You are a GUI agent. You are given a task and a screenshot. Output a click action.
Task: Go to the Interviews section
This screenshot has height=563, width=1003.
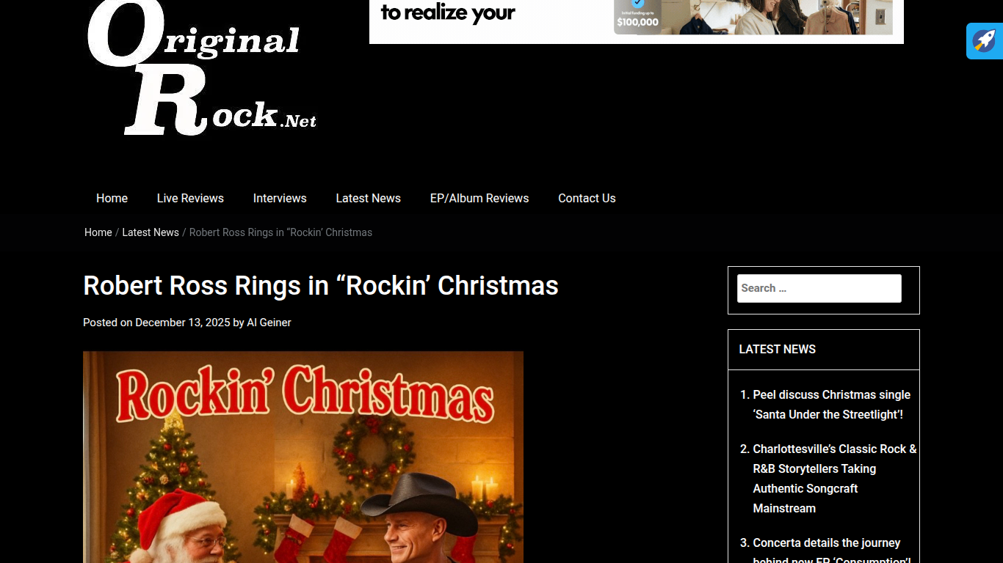280,198
